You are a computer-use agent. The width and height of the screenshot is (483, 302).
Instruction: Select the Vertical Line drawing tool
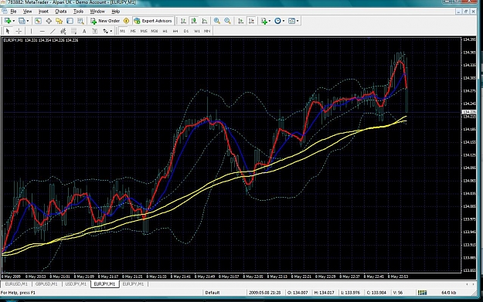click(31, 31)
